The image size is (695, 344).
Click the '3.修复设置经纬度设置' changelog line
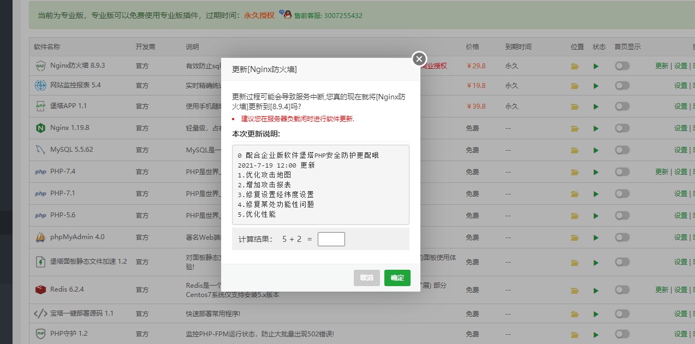tap(276, 194)
